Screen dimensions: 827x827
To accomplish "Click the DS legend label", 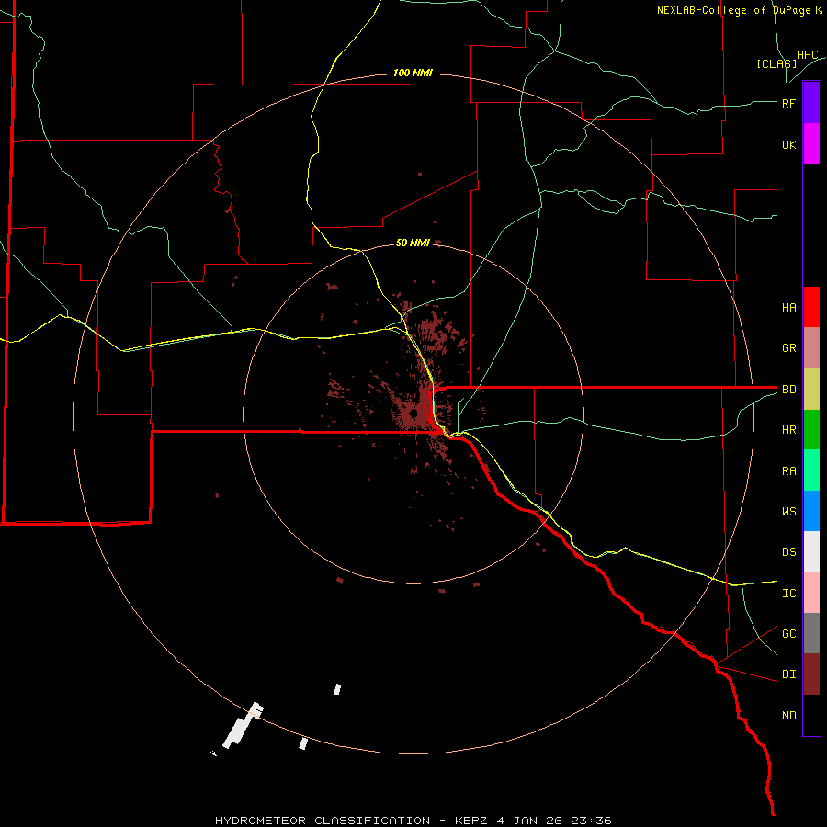I will [788, 552].
